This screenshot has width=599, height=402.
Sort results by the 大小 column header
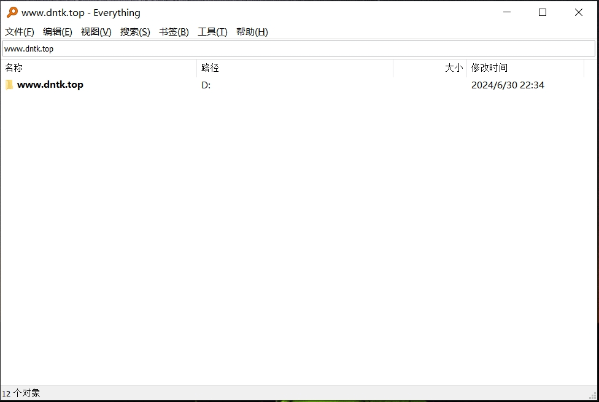click(x=430, y=68)
